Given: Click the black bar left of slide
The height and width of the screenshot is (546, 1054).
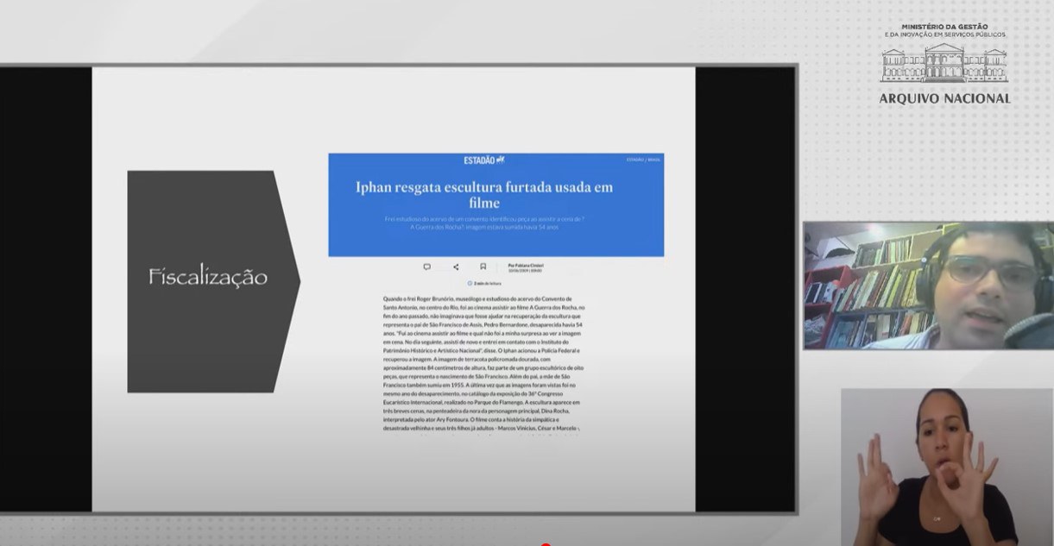Looking at the screenshot, I should pos(46,289).
